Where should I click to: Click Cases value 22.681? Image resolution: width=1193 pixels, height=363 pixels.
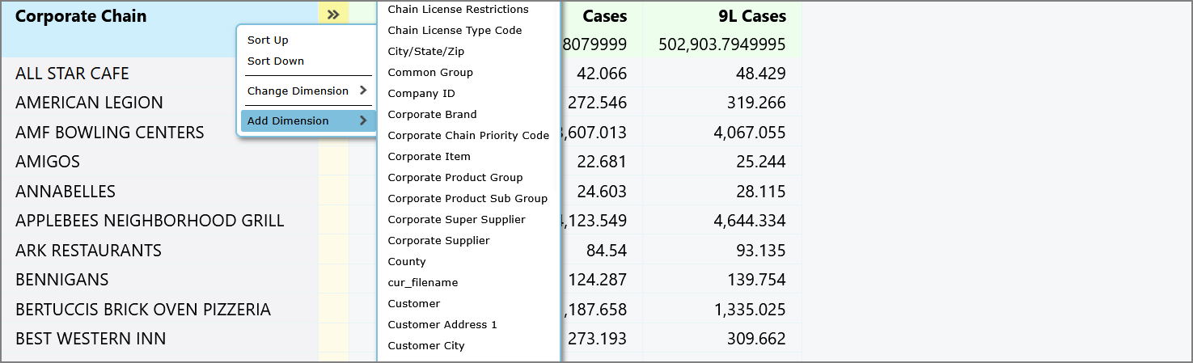pyautogui.click(x=602, y=162)
